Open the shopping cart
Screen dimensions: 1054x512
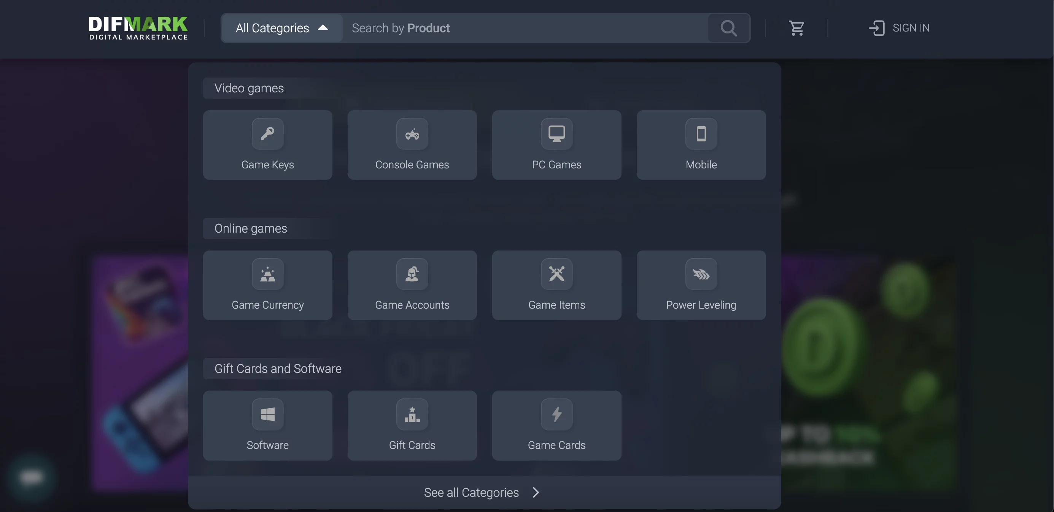(x=796, y=28)
